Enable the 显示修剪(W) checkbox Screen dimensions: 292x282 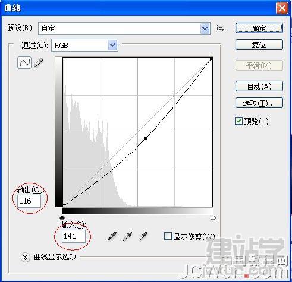coord(168,236)
